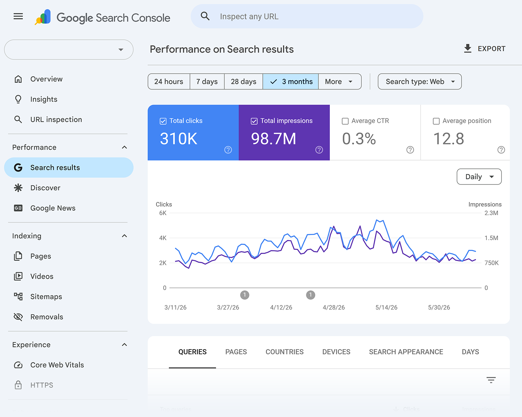Select the 28 days date range
Screen dimensions: 522x417
244,81
